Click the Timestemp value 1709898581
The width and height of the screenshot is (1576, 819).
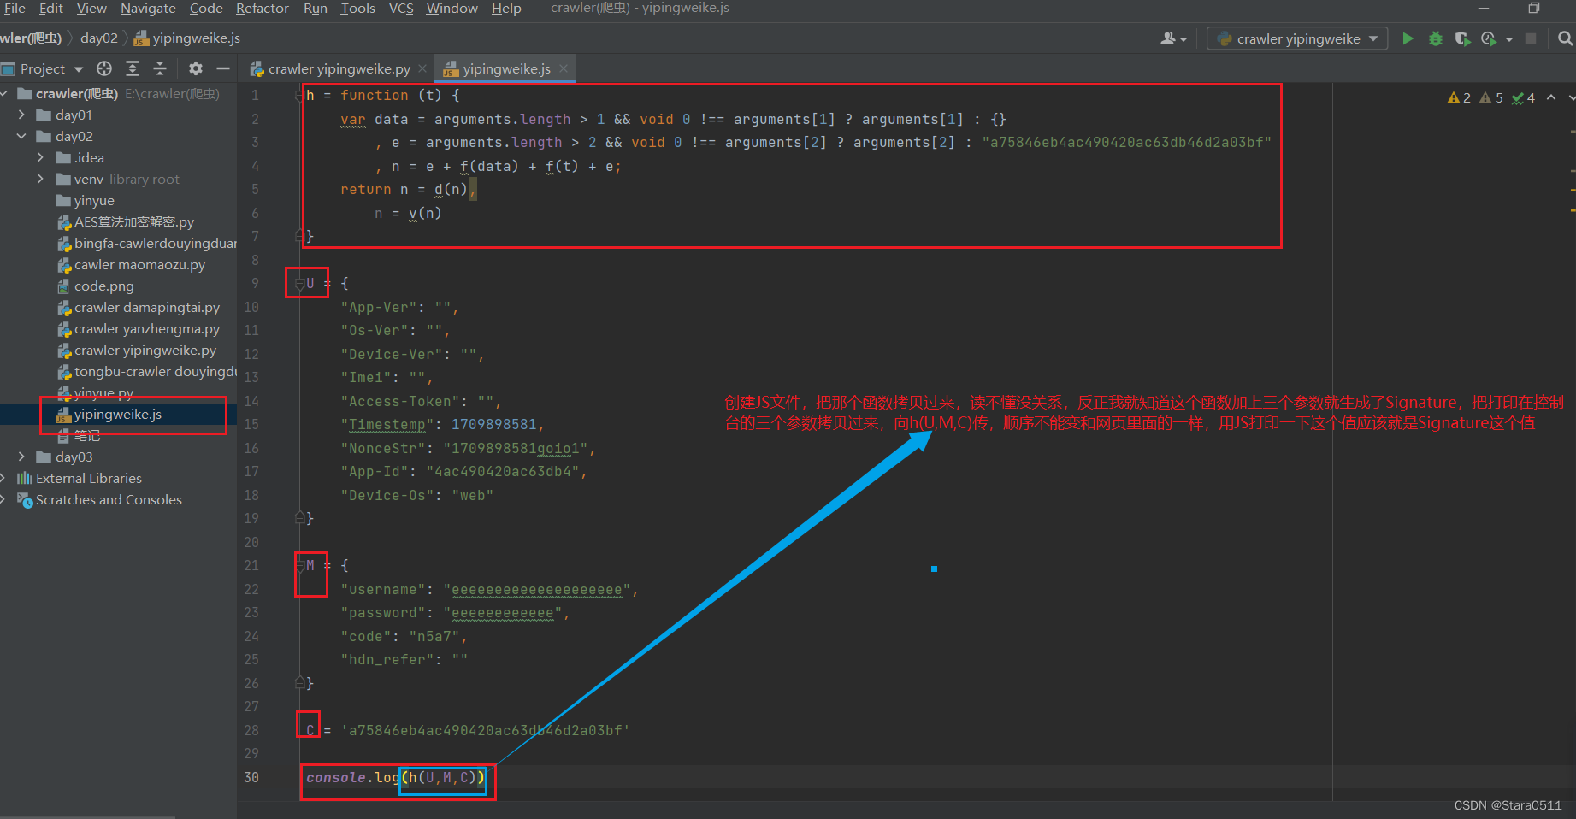coord(493,424)
